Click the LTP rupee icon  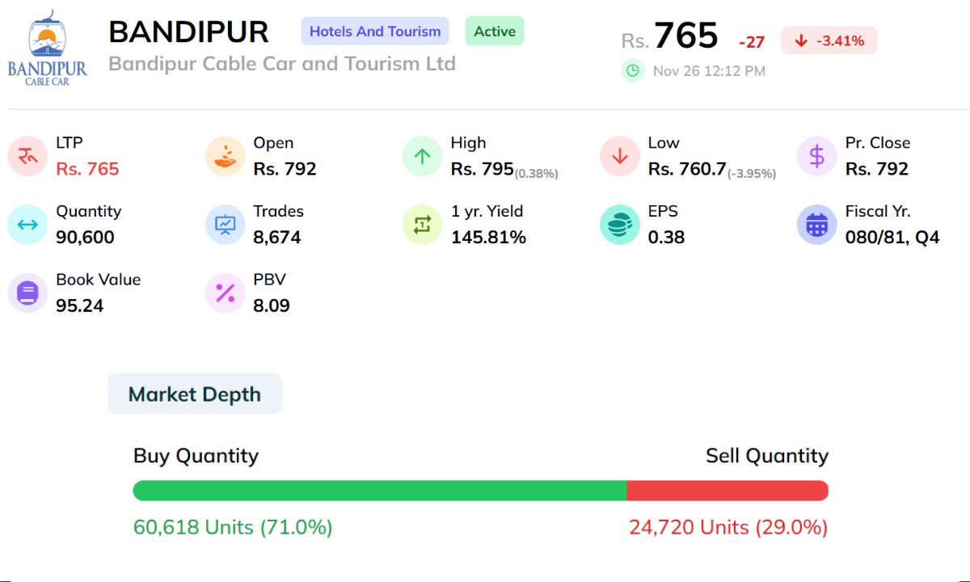[27, 156]
